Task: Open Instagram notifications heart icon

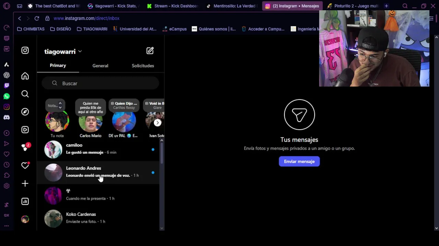Action: coord(25,165)
